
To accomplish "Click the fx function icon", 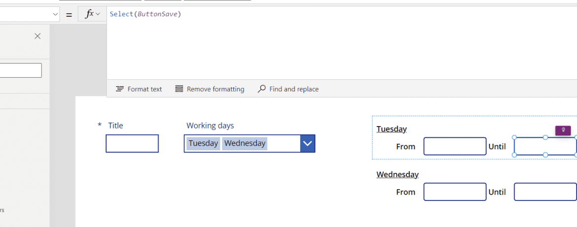I will coord(89,14).
